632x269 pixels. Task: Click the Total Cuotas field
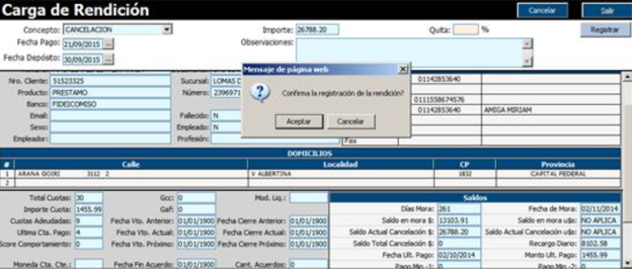coord(88,198)
